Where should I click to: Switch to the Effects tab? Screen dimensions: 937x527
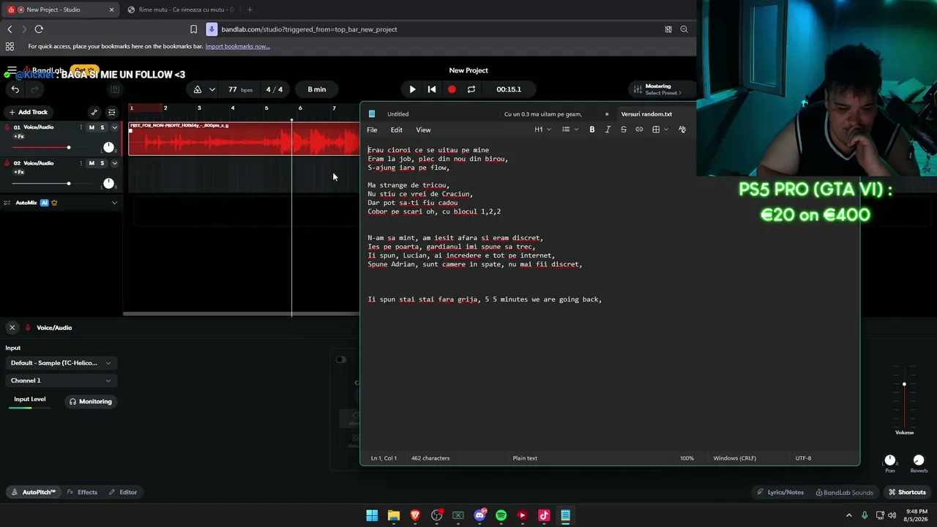tap(82, 493)
